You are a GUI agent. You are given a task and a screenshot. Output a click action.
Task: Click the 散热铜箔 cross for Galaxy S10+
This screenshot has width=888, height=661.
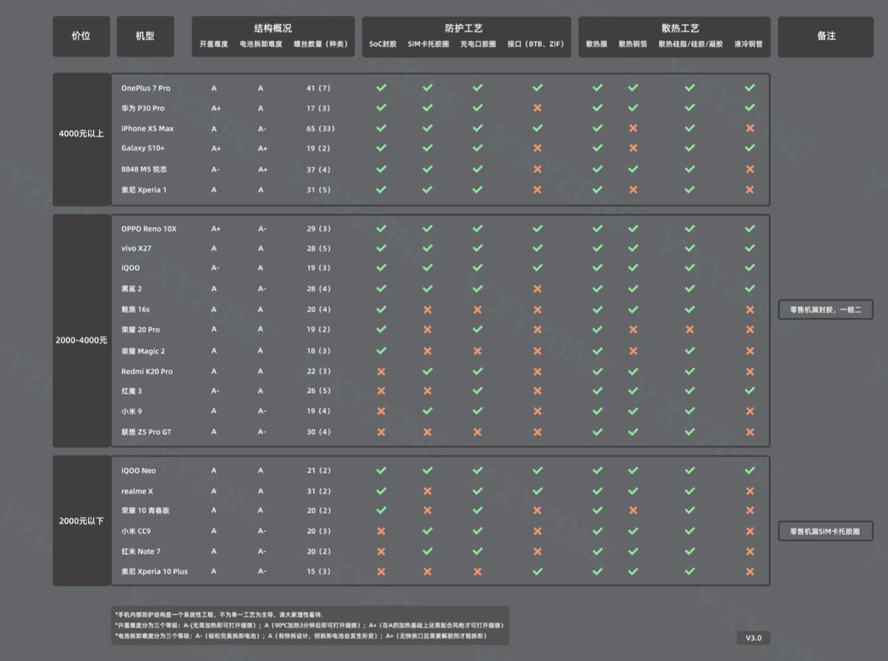coord(633,148)
